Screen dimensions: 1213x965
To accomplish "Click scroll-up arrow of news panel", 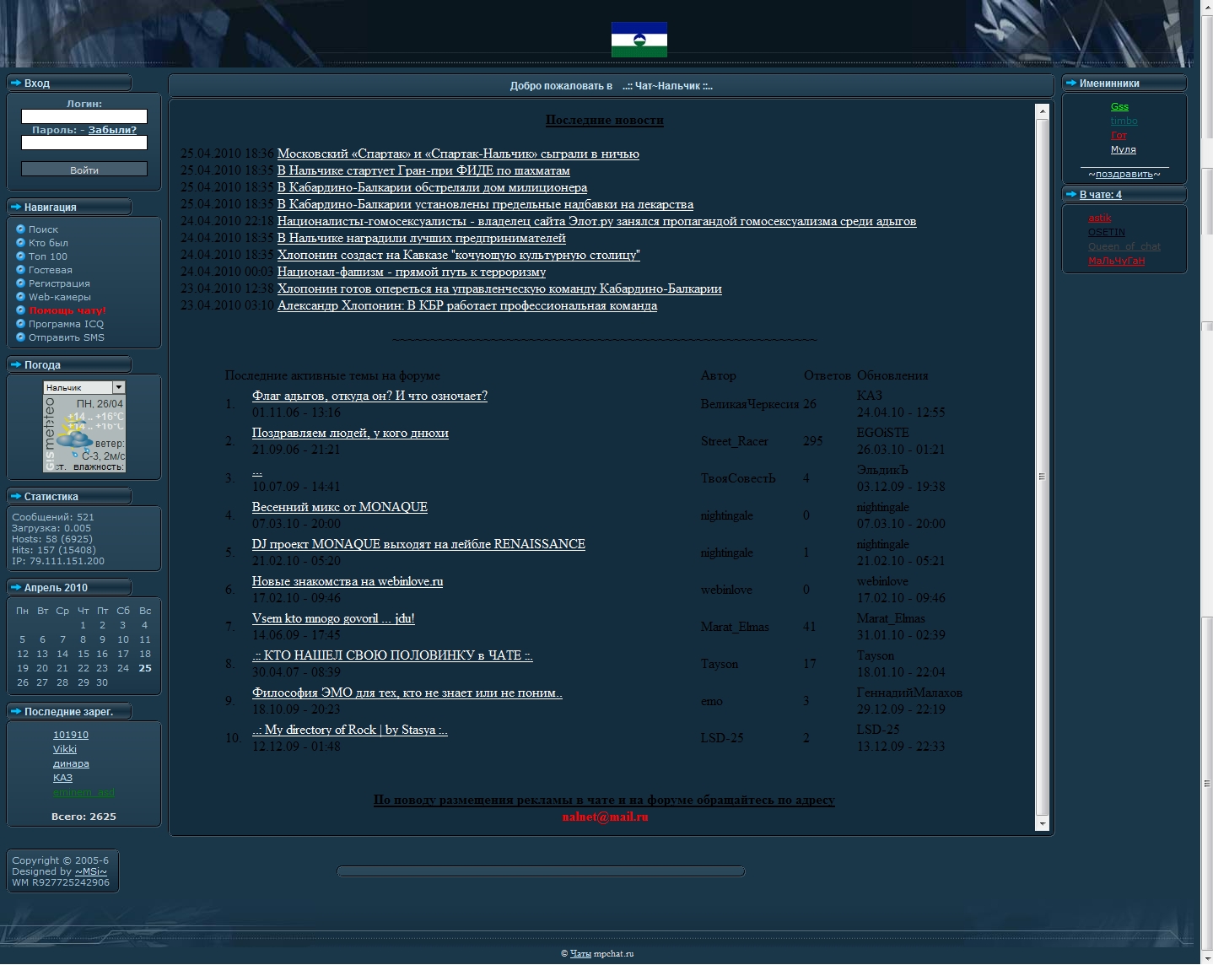I will [x=1042, y=111].
